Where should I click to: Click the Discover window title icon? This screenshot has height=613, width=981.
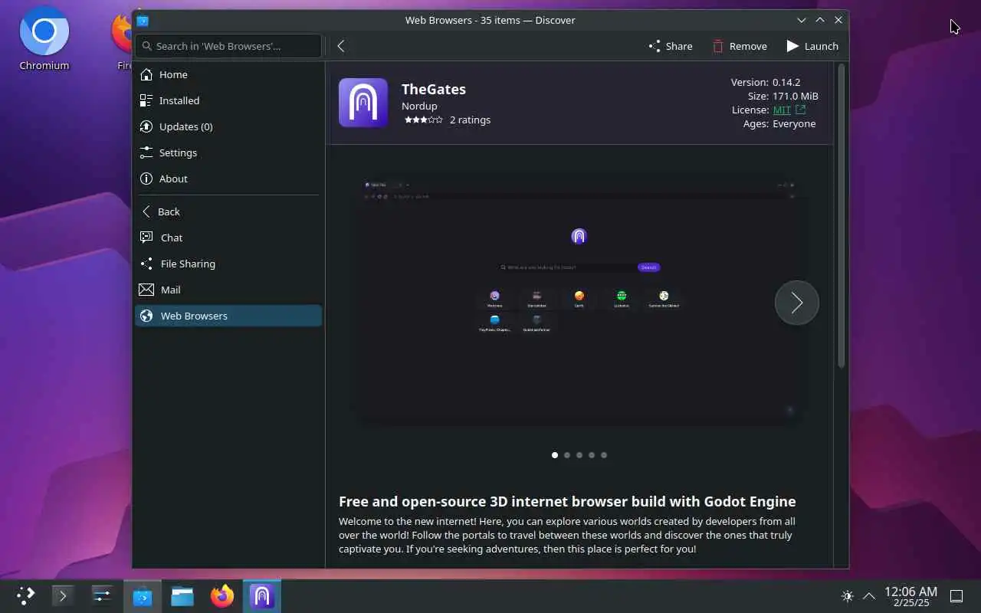pyautogui.click(x=142, y=20)
